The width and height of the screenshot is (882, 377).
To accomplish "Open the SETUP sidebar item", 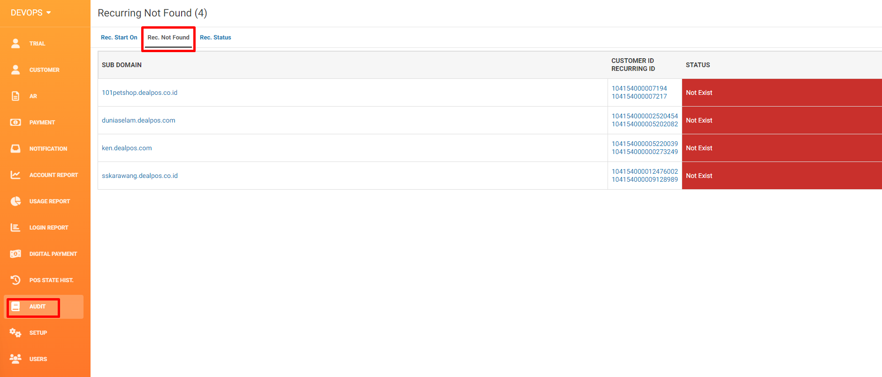I will pos(38,333).
